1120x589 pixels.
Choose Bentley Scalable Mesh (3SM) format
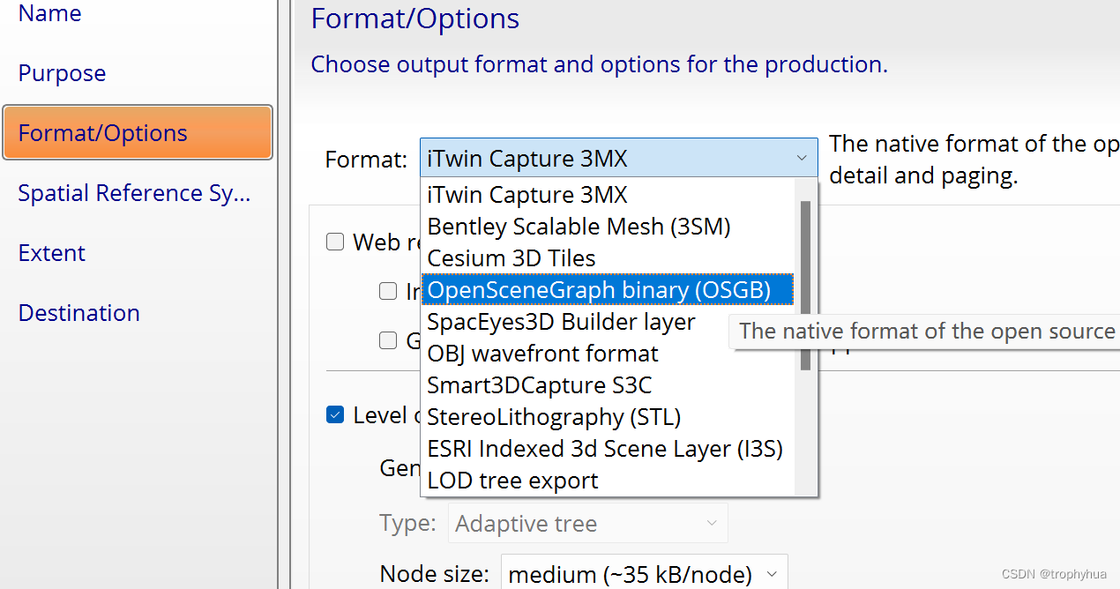click(609, 227)
